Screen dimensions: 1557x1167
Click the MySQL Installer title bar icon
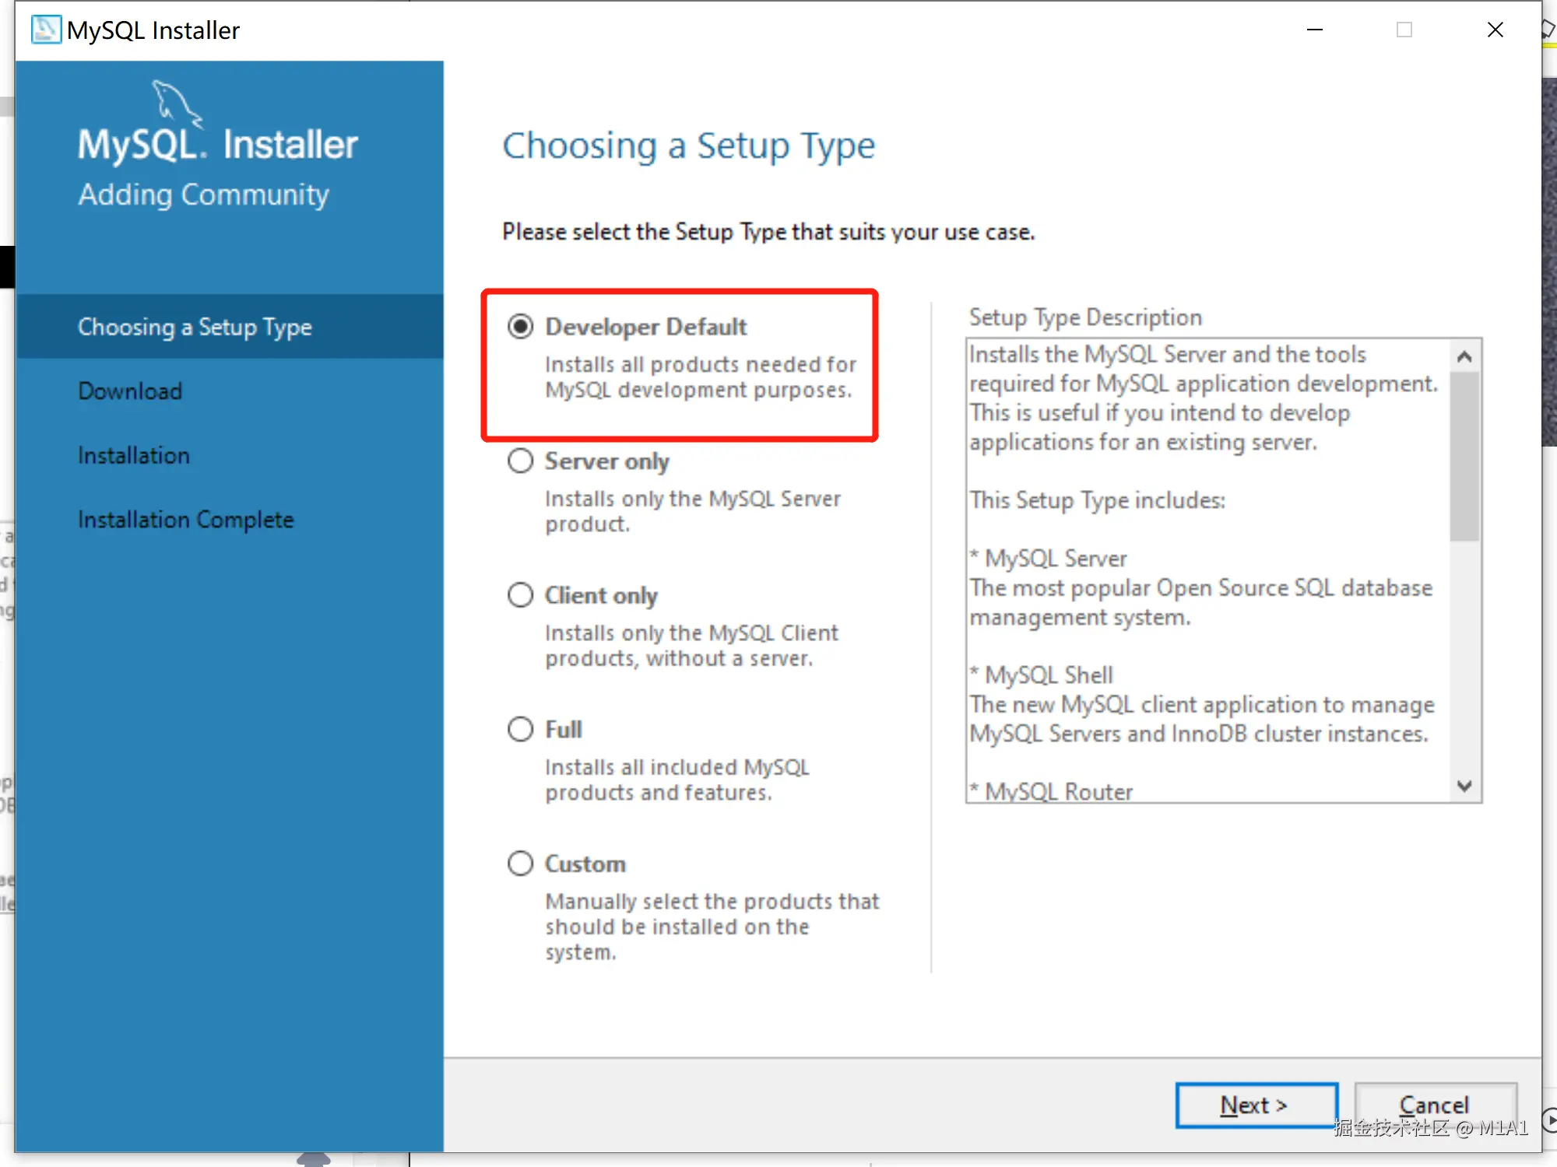pyautogui.click(x=46, y=30)
